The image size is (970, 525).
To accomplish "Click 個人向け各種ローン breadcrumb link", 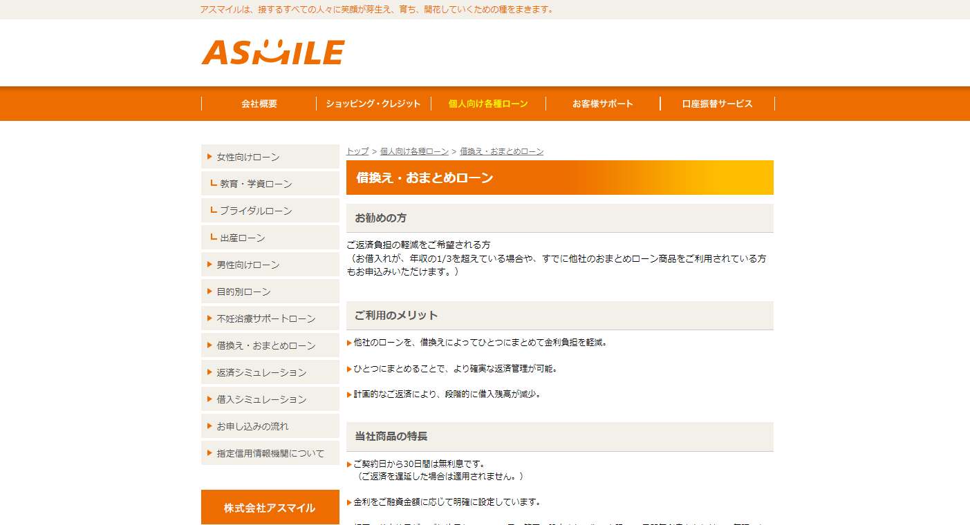I will click(414, 151).
